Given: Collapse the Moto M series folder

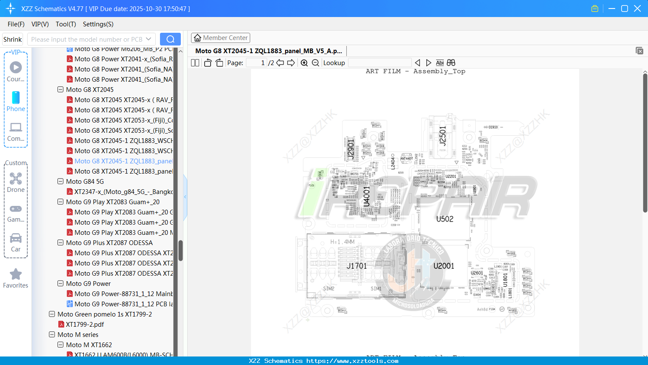Looking at the screenshot, I should click(52, 335).
